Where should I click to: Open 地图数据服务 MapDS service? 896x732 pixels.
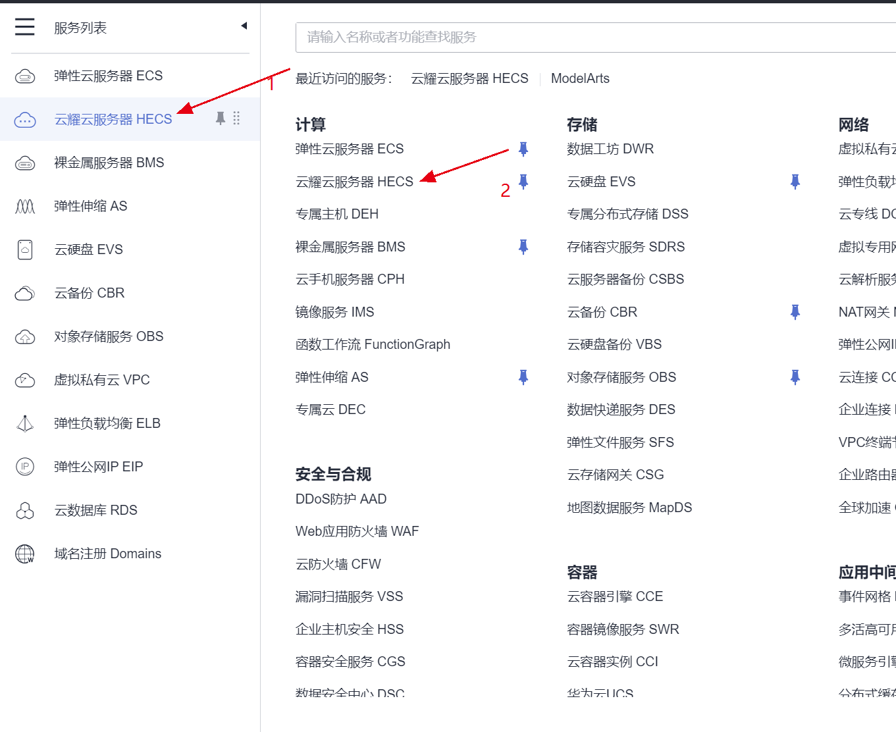pos(629,508)
